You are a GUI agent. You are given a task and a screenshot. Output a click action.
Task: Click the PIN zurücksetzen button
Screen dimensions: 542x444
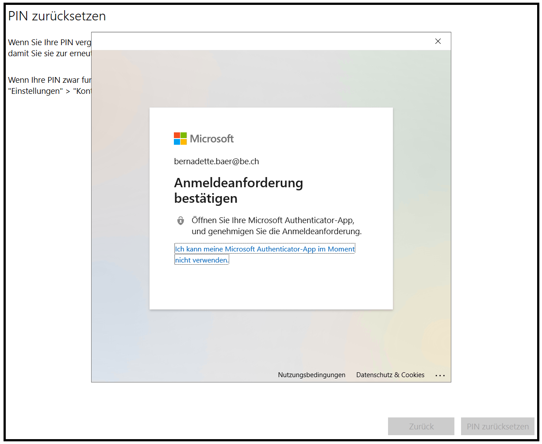[498, 426]
